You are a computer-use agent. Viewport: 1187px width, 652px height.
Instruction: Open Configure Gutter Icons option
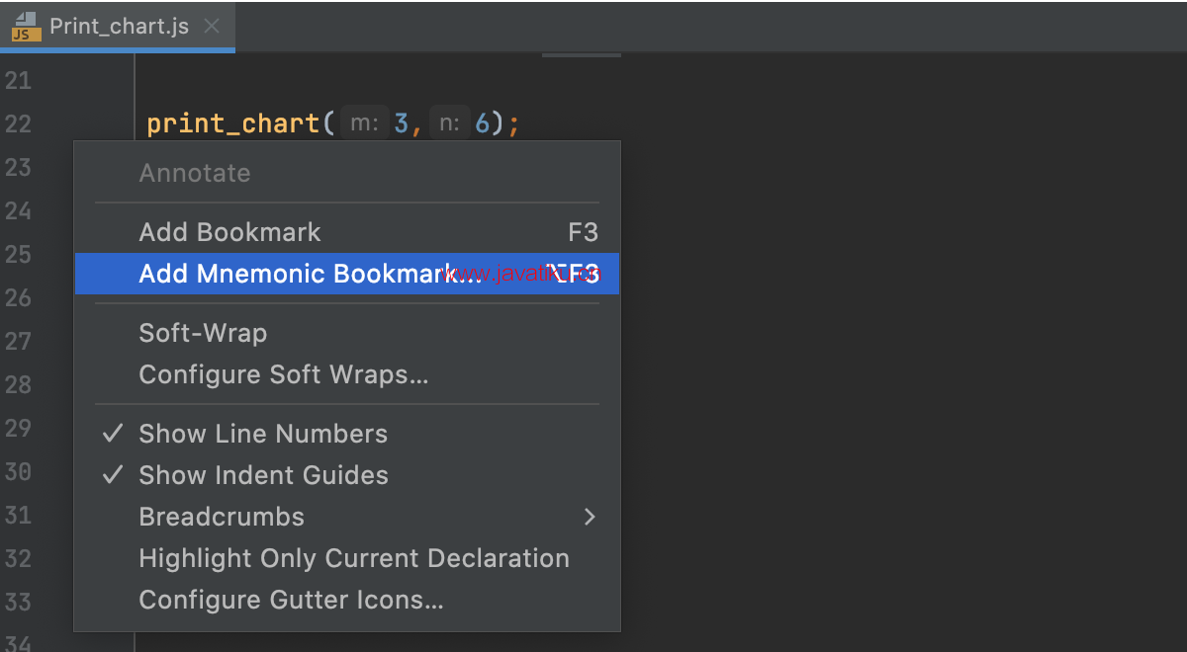347,600
